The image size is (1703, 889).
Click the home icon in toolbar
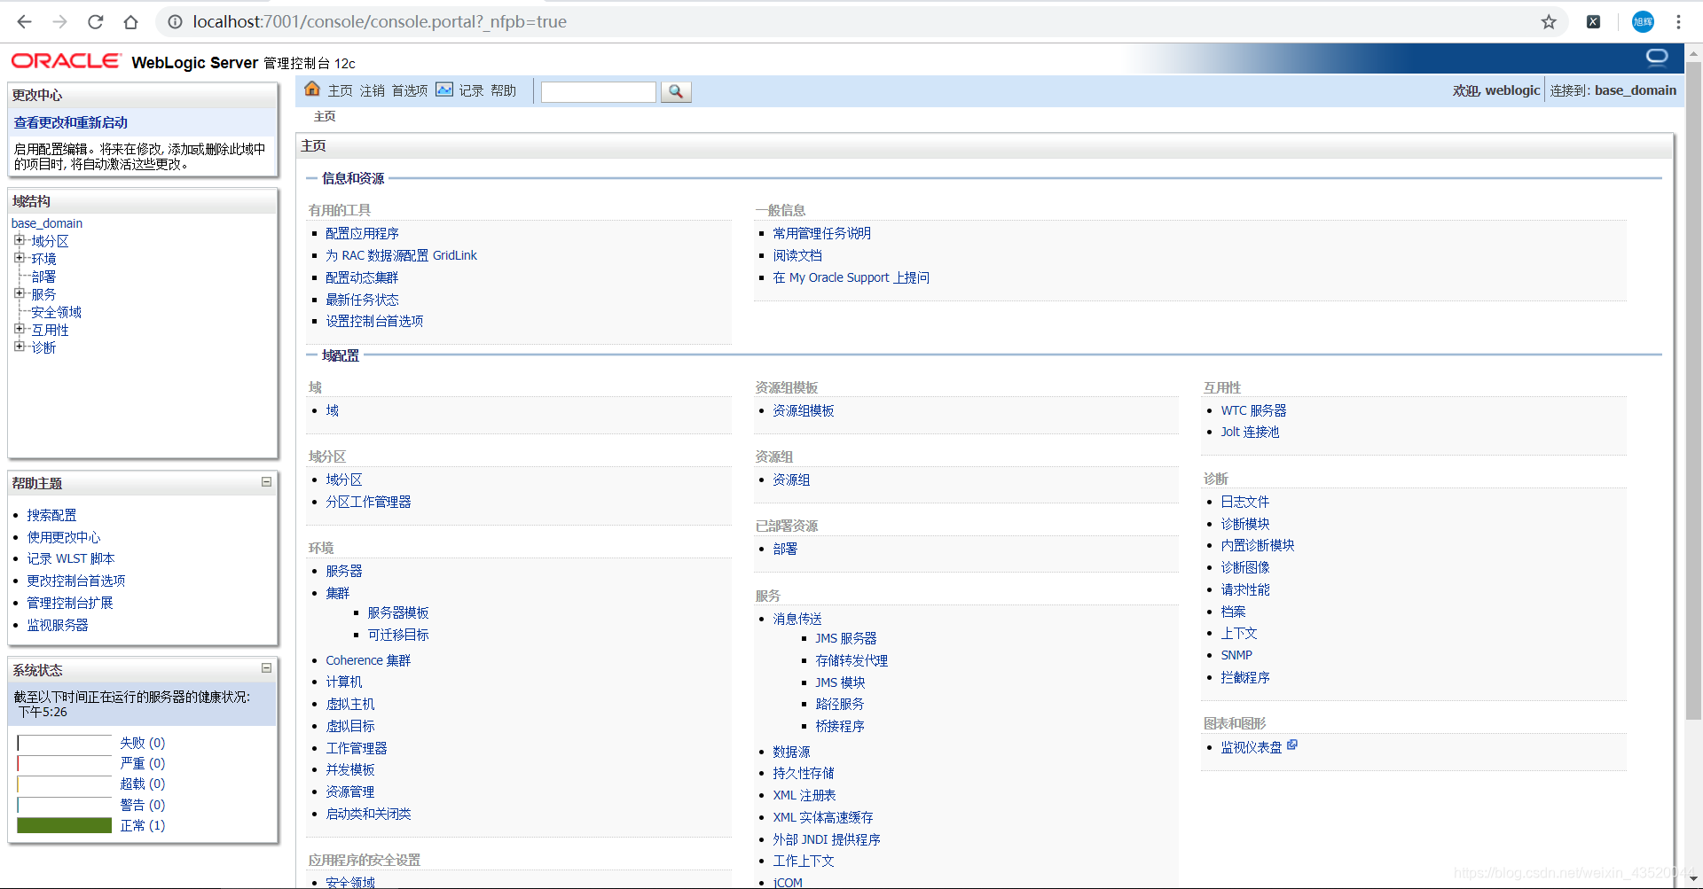[312, 89]
